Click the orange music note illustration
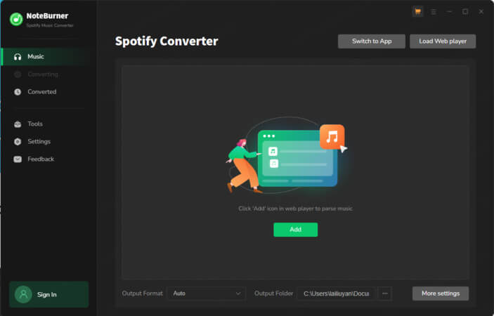This screenshot has height=316, width=494. coord(332,136)
